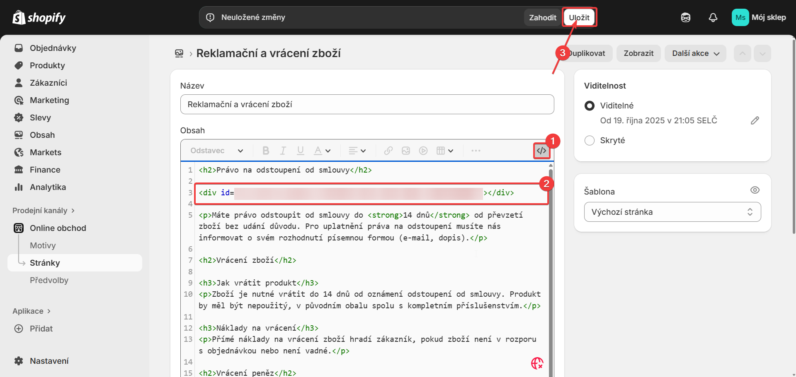The width and height of the screenshot is (796, 377).
Task: Click the eye icon beside Šablona
Action: coord(755,190)
